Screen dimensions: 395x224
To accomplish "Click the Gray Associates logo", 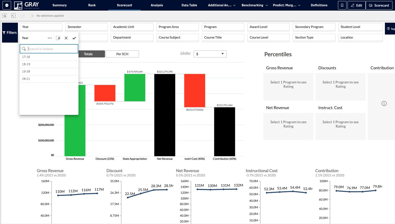I will pyautogui.click(x=27, y=5).
